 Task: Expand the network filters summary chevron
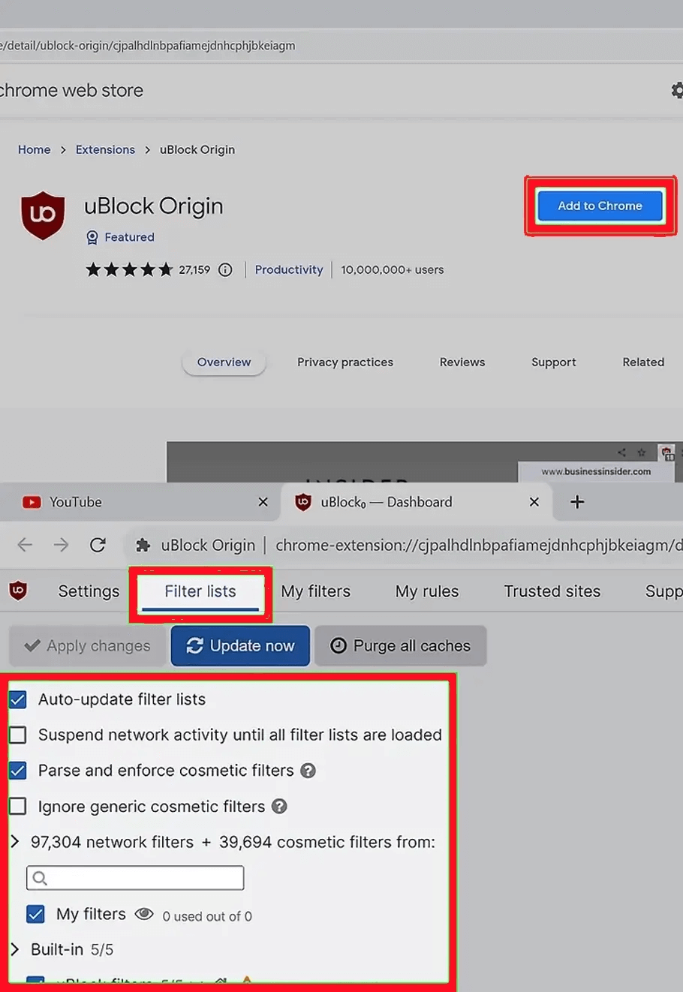[15, 842]
